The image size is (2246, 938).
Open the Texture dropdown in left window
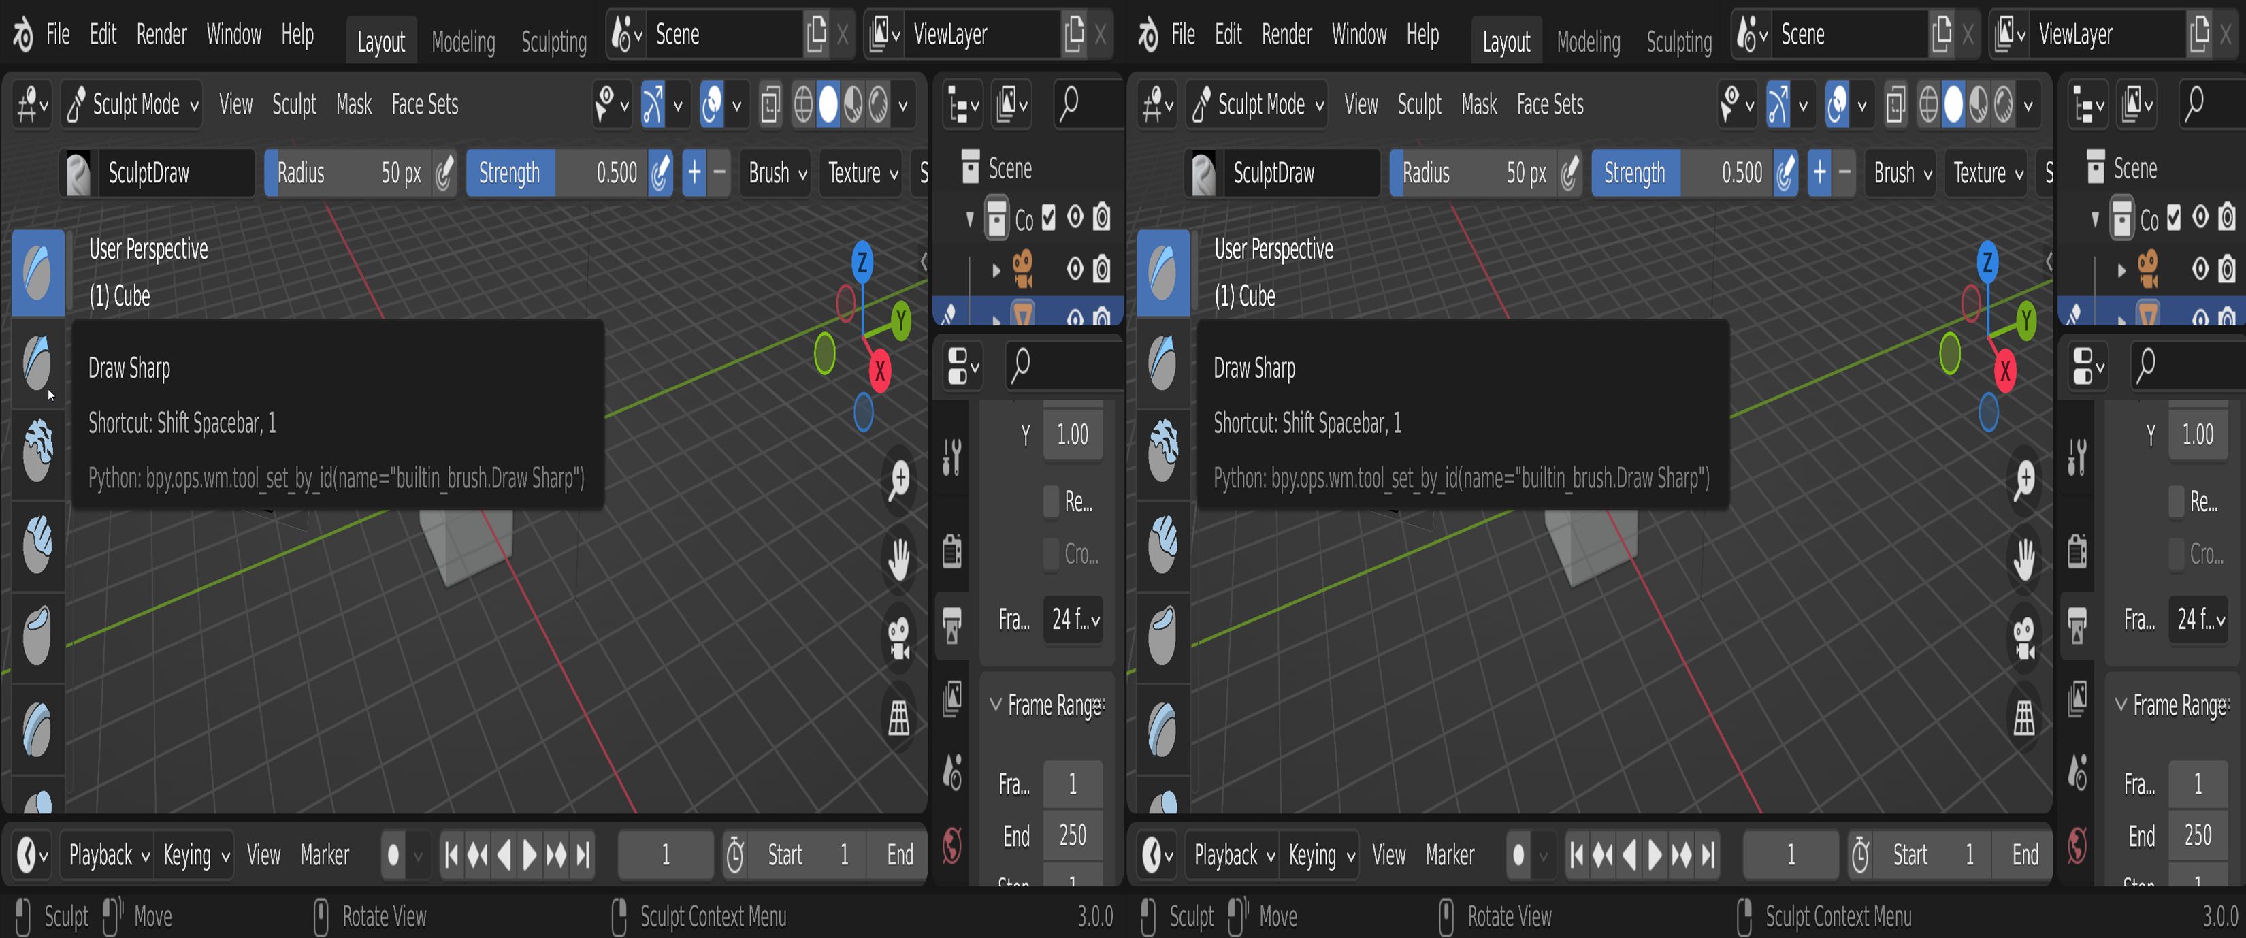coord(862,173)
